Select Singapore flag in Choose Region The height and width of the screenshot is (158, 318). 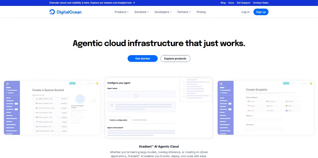tap(249, 106)
